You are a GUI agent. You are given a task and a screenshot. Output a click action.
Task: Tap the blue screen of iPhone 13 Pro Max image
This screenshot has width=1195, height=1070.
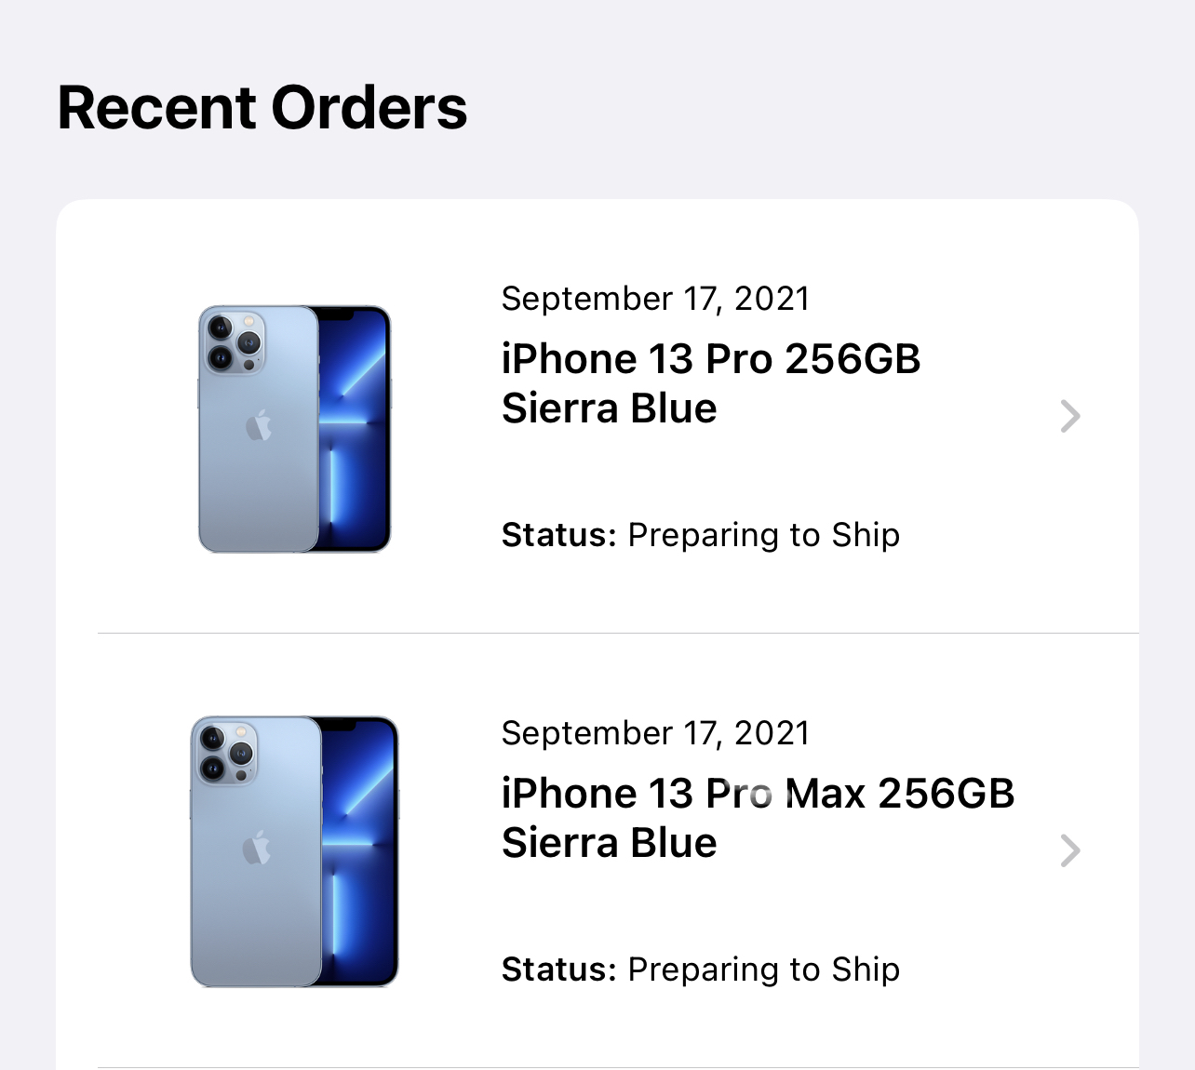click(x=358, y=851)
